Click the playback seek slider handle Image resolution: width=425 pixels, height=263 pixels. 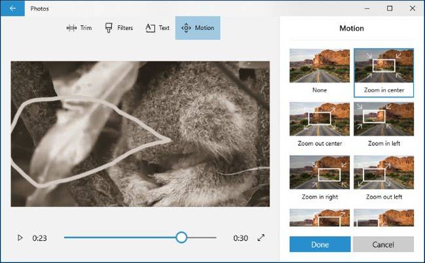(x=181, y=237)
